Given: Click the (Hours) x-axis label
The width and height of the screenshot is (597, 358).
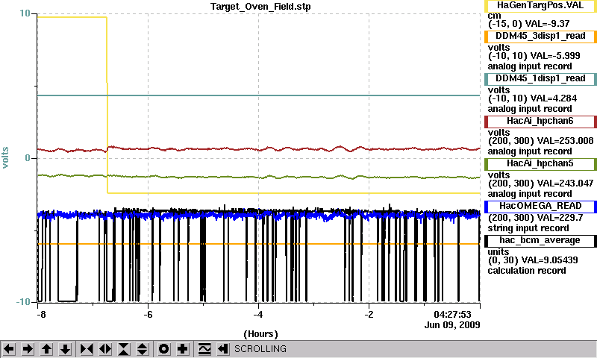Looking at the screenshot, I should coord(260,334).
